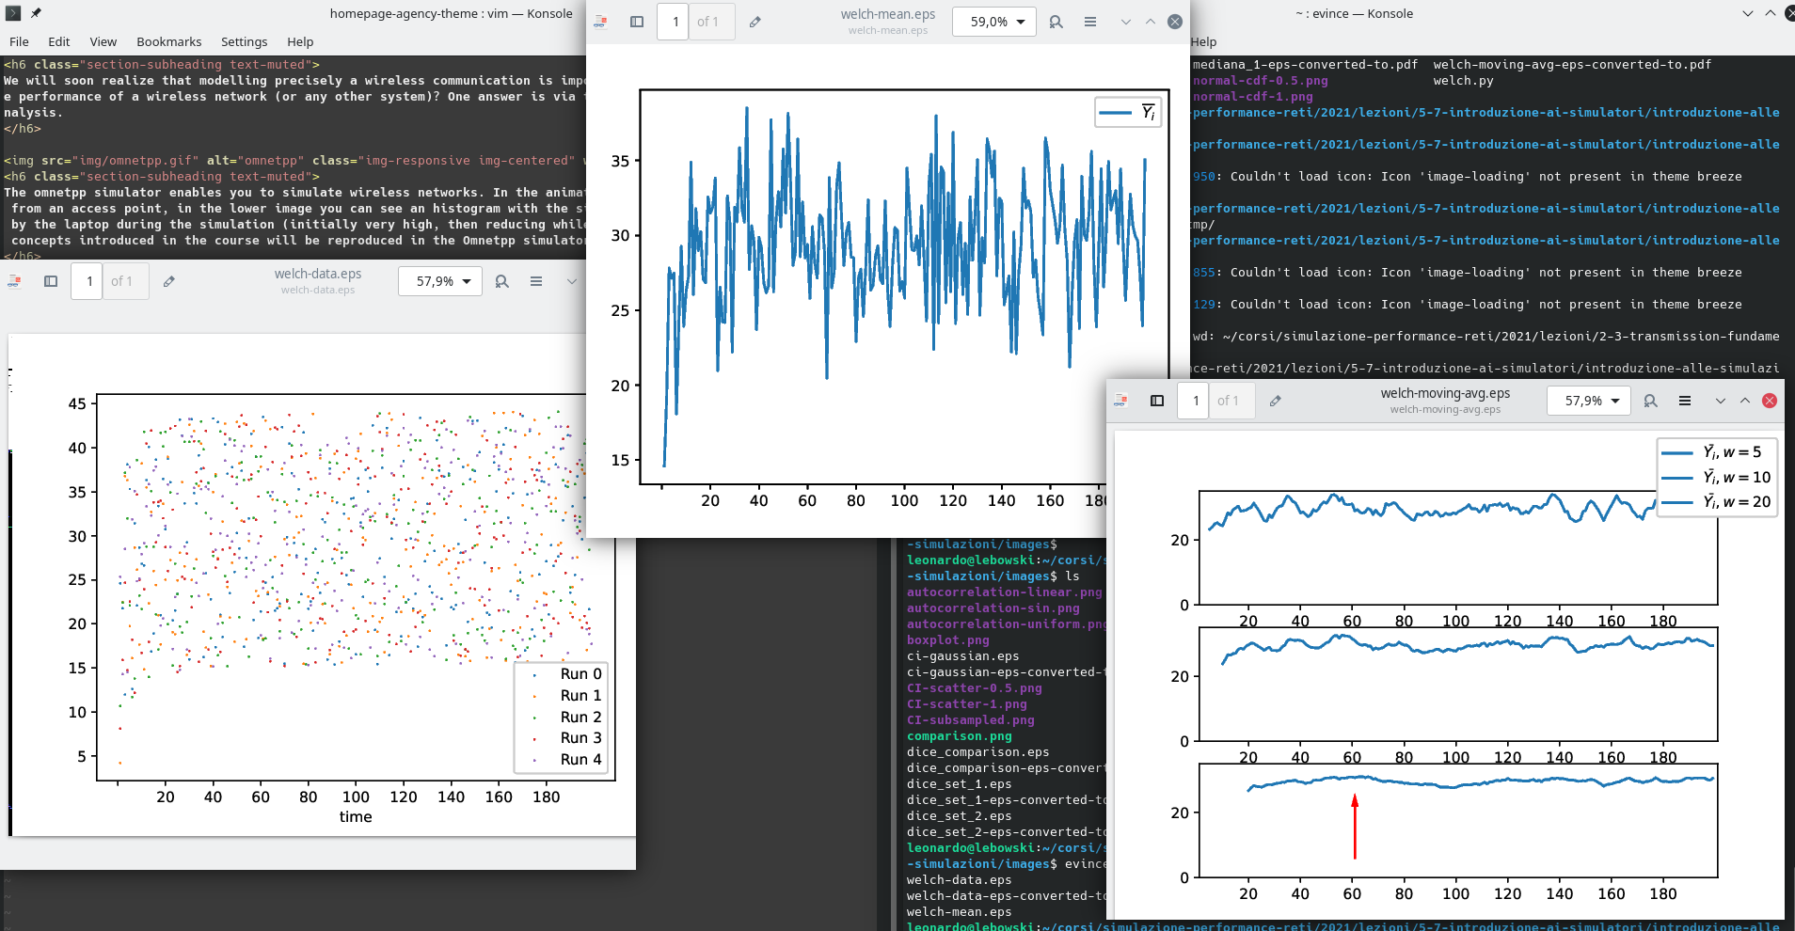Click normal-cdf-1.png in Konsole output
Screen dimensions: 1795x931
(1252, 97)
